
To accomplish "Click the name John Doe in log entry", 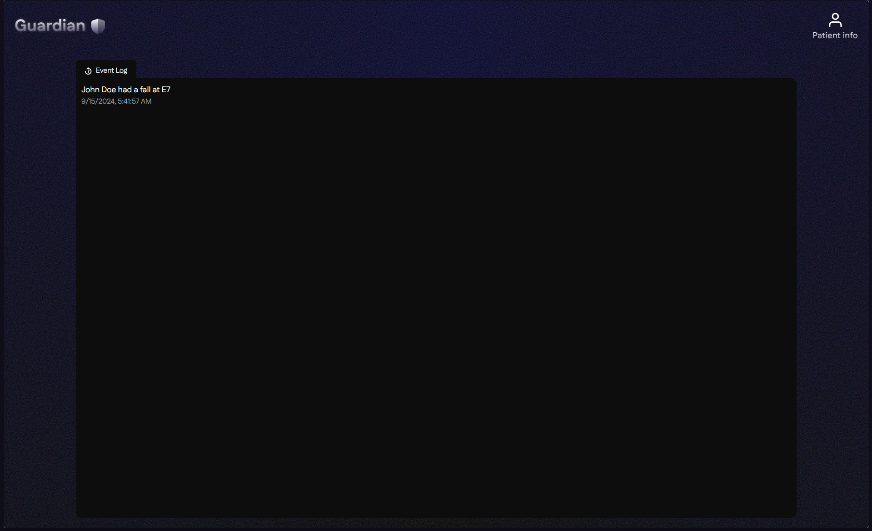I will [99, 90].
